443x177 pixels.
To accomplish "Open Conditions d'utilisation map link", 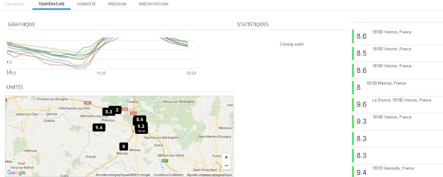I will click(168, 175).
